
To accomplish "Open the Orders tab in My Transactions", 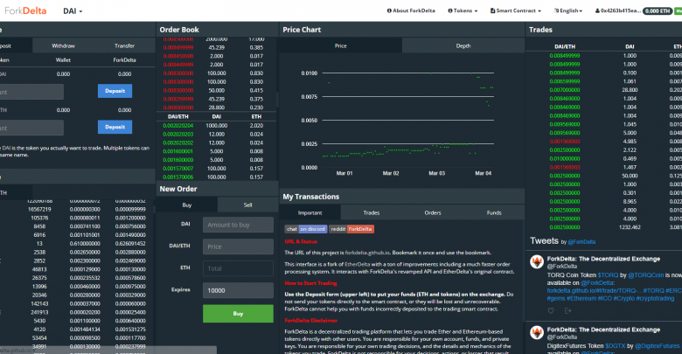I will point(433,212).
